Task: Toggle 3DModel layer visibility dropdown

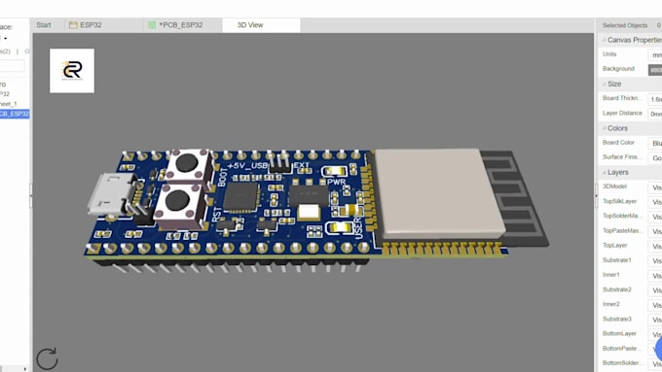Action: click(655, 187)
